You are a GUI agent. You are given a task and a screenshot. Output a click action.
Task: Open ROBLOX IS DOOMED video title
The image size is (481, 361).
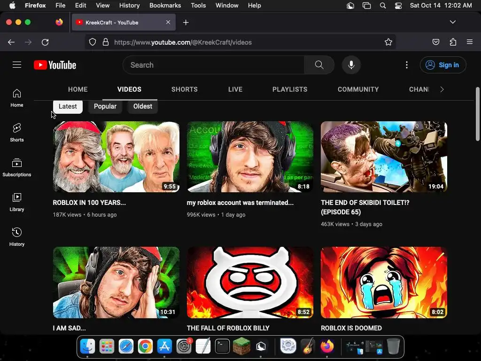(351, 328)
